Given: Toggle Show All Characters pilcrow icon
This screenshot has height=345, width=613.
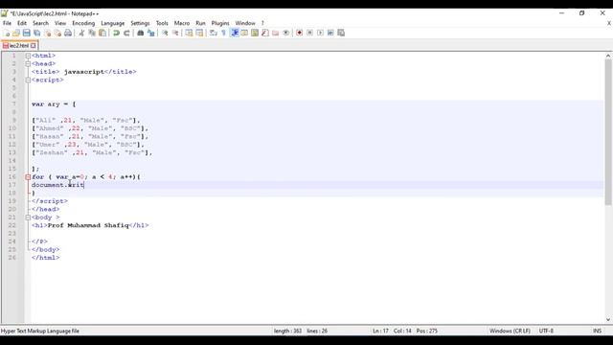Looking at the screenshot, I should click(x=223, y=33).
